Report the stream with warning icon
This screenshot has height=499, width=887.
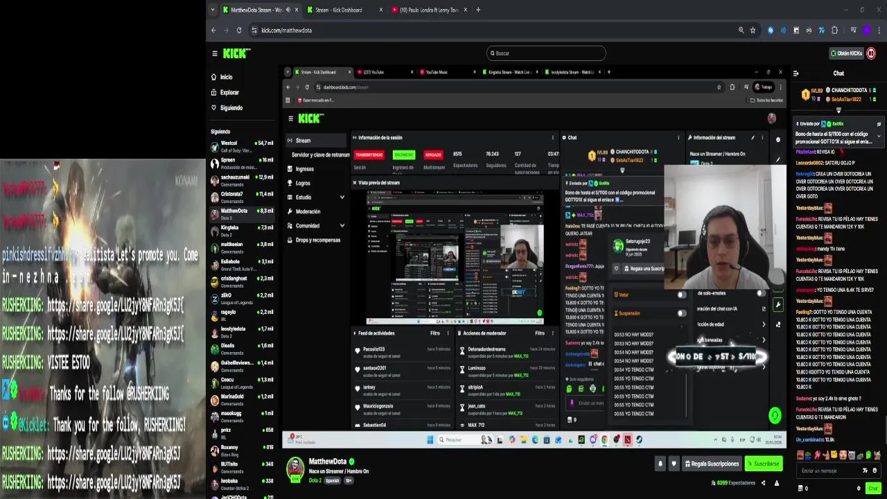[776, 483]
